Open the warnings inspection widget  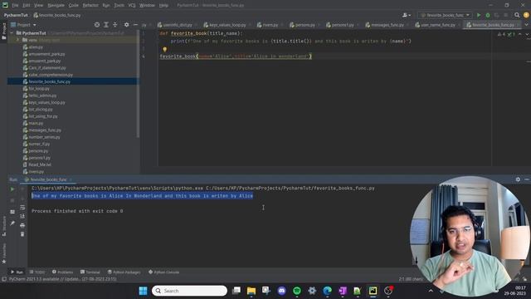coord(506,34)
